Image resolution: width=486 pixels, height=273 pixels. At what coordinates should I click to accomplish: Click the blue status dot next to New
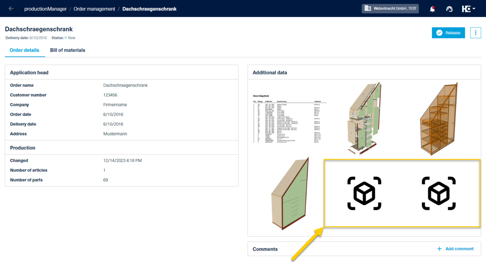pos(65,38)
